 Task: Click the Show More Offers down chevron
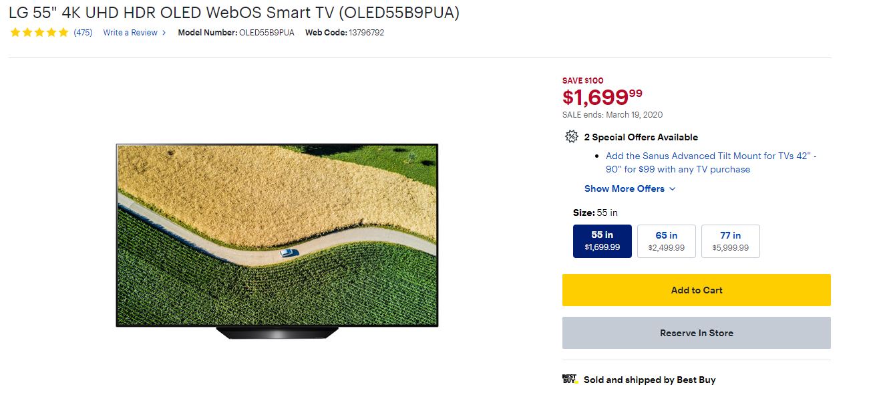coord(672,189)
